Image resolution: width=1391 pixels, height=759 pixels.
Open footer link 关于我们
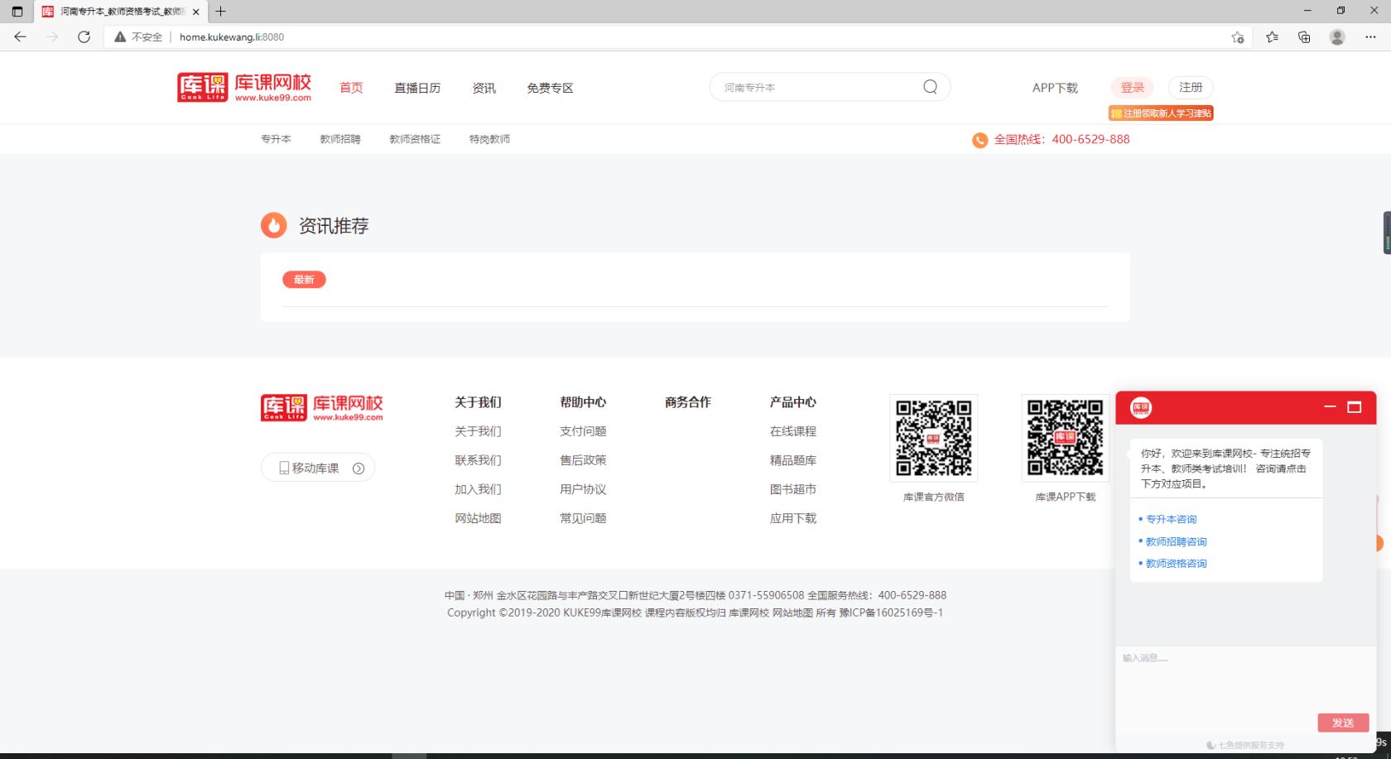point(478,431)
